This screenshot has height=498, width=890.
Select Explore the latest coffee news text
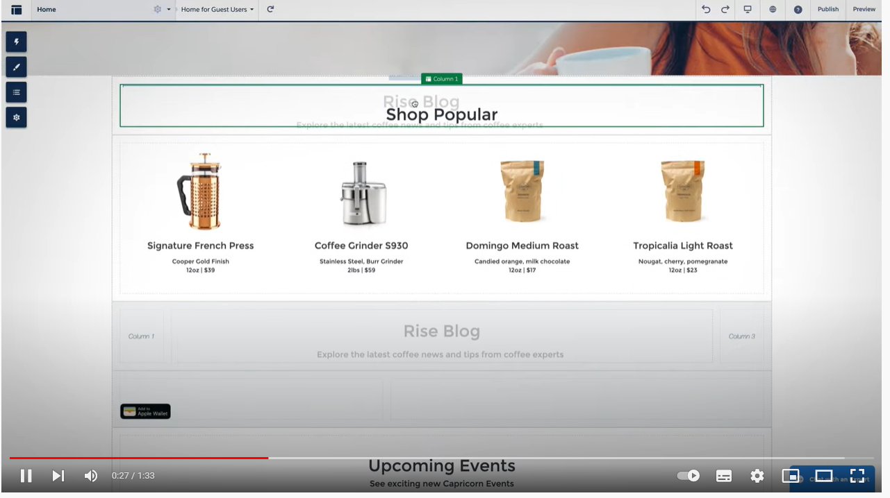pyautogui.click(x=440, y=354)
